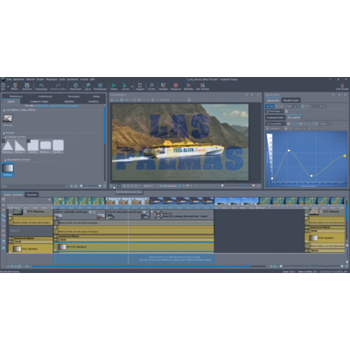
Task: Switch to the Einblendungen toolbox tab
Action: 16,96
